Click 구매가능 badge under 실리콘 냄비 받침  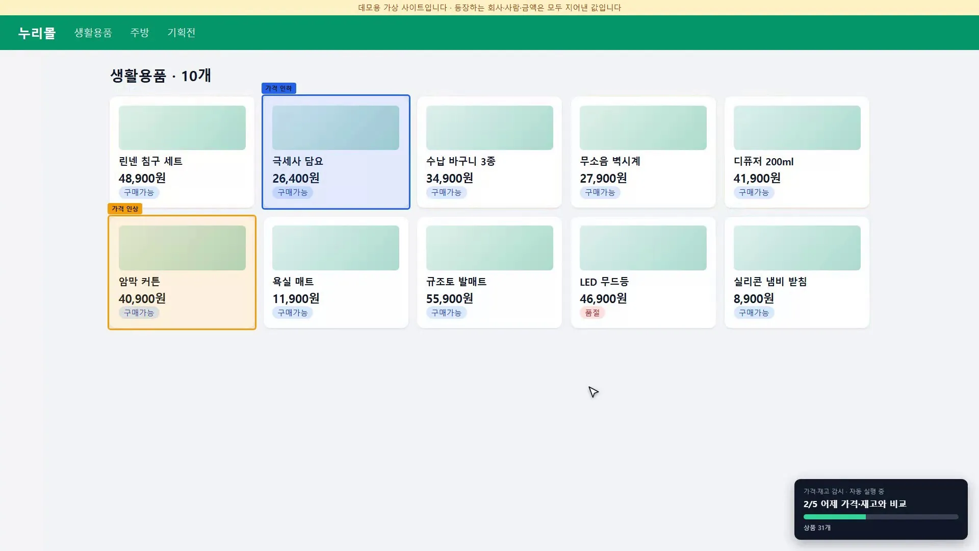pyautogui.click(x=754, y=313)
